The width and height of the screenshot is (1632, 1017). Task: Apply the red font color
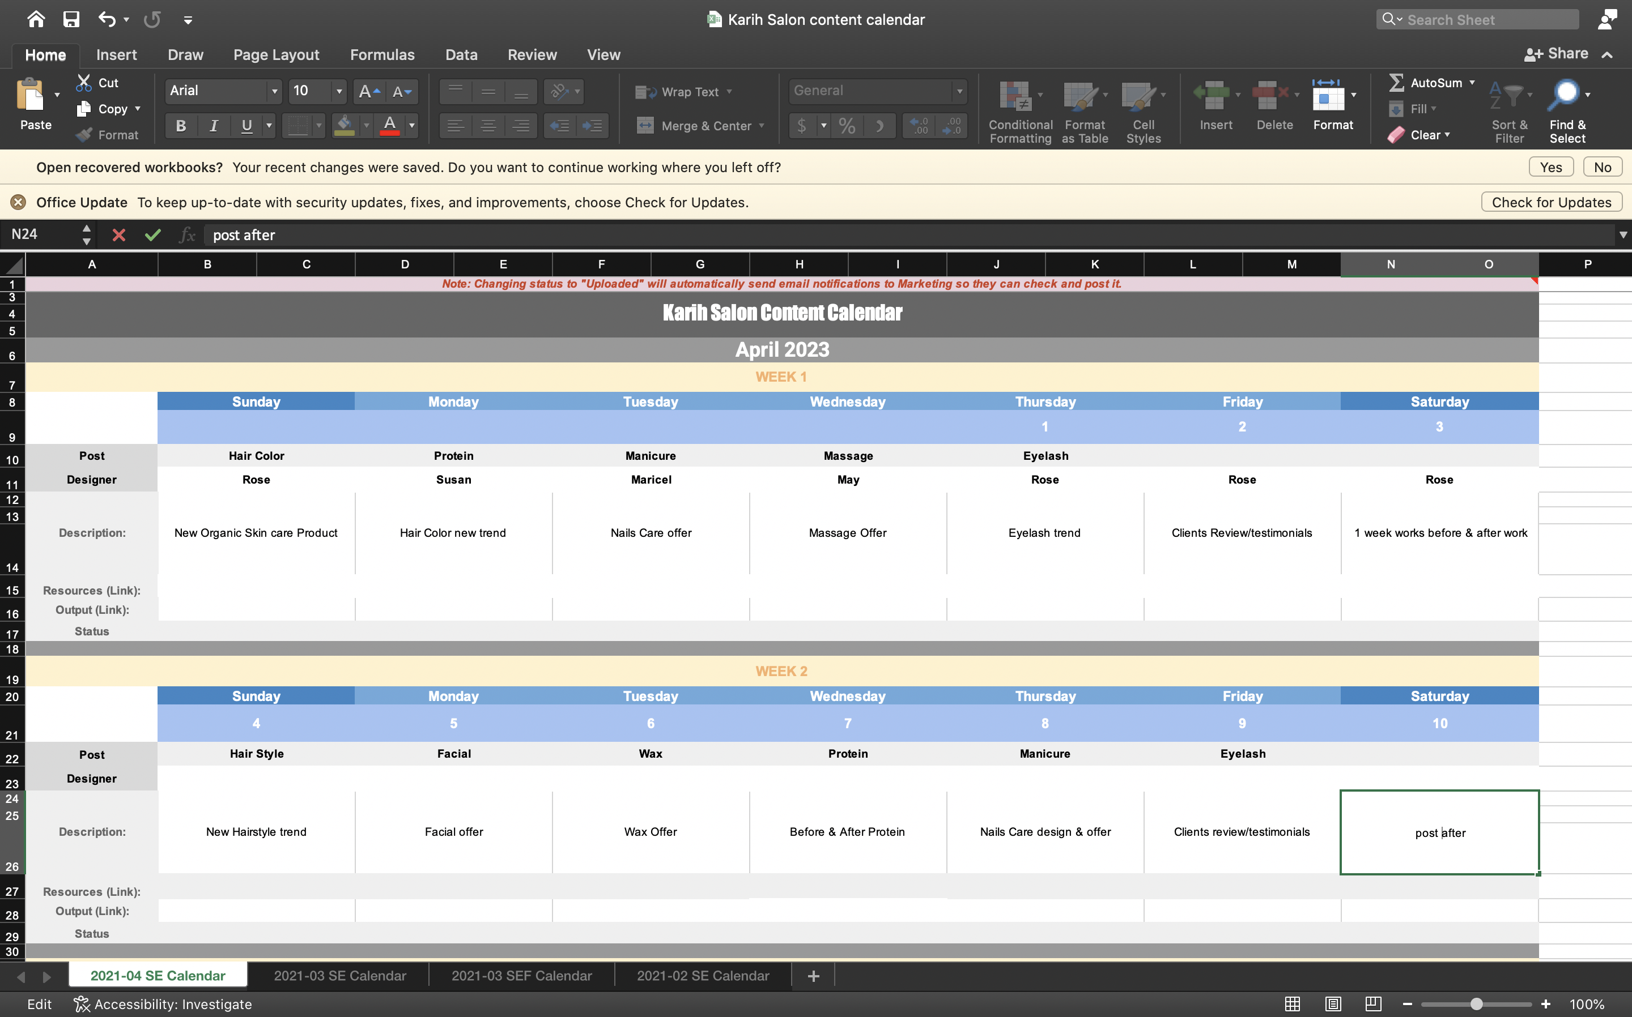(x=390, y=126)
